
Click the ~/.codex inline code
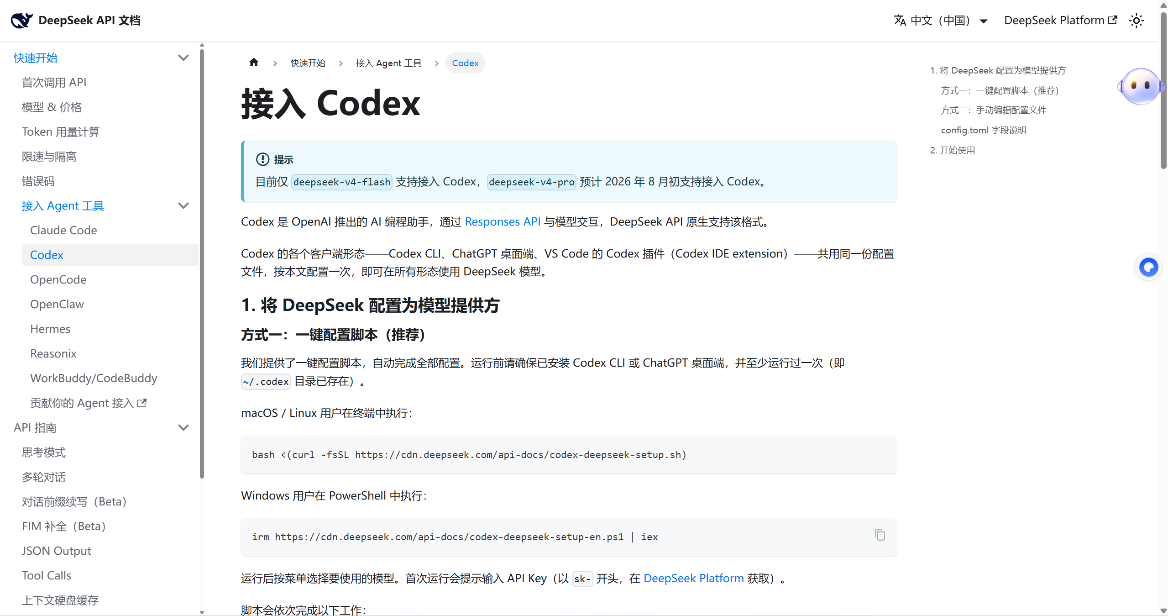tap(266, 382)
